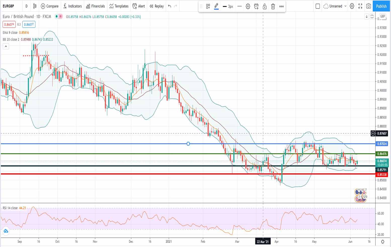Screen dimensions: 391x247
Task: Add alert on the selected drawing
Action: pos(256,7)
